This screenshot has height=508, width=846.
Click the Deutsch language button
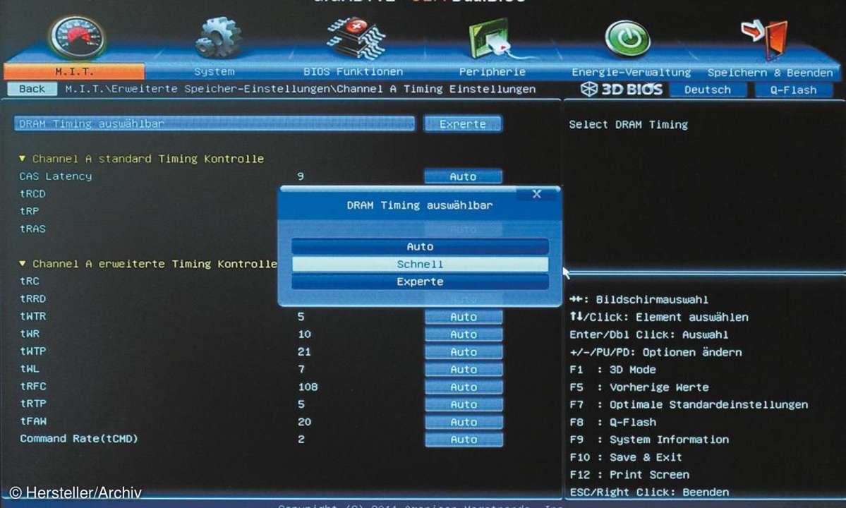coord(707,90)
